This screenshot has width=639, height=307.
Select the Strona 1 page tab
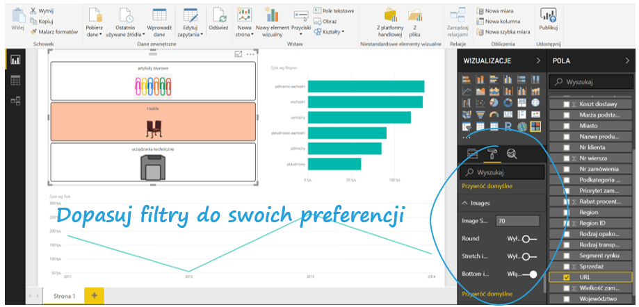pyautogui.click(x=64, y=296)
